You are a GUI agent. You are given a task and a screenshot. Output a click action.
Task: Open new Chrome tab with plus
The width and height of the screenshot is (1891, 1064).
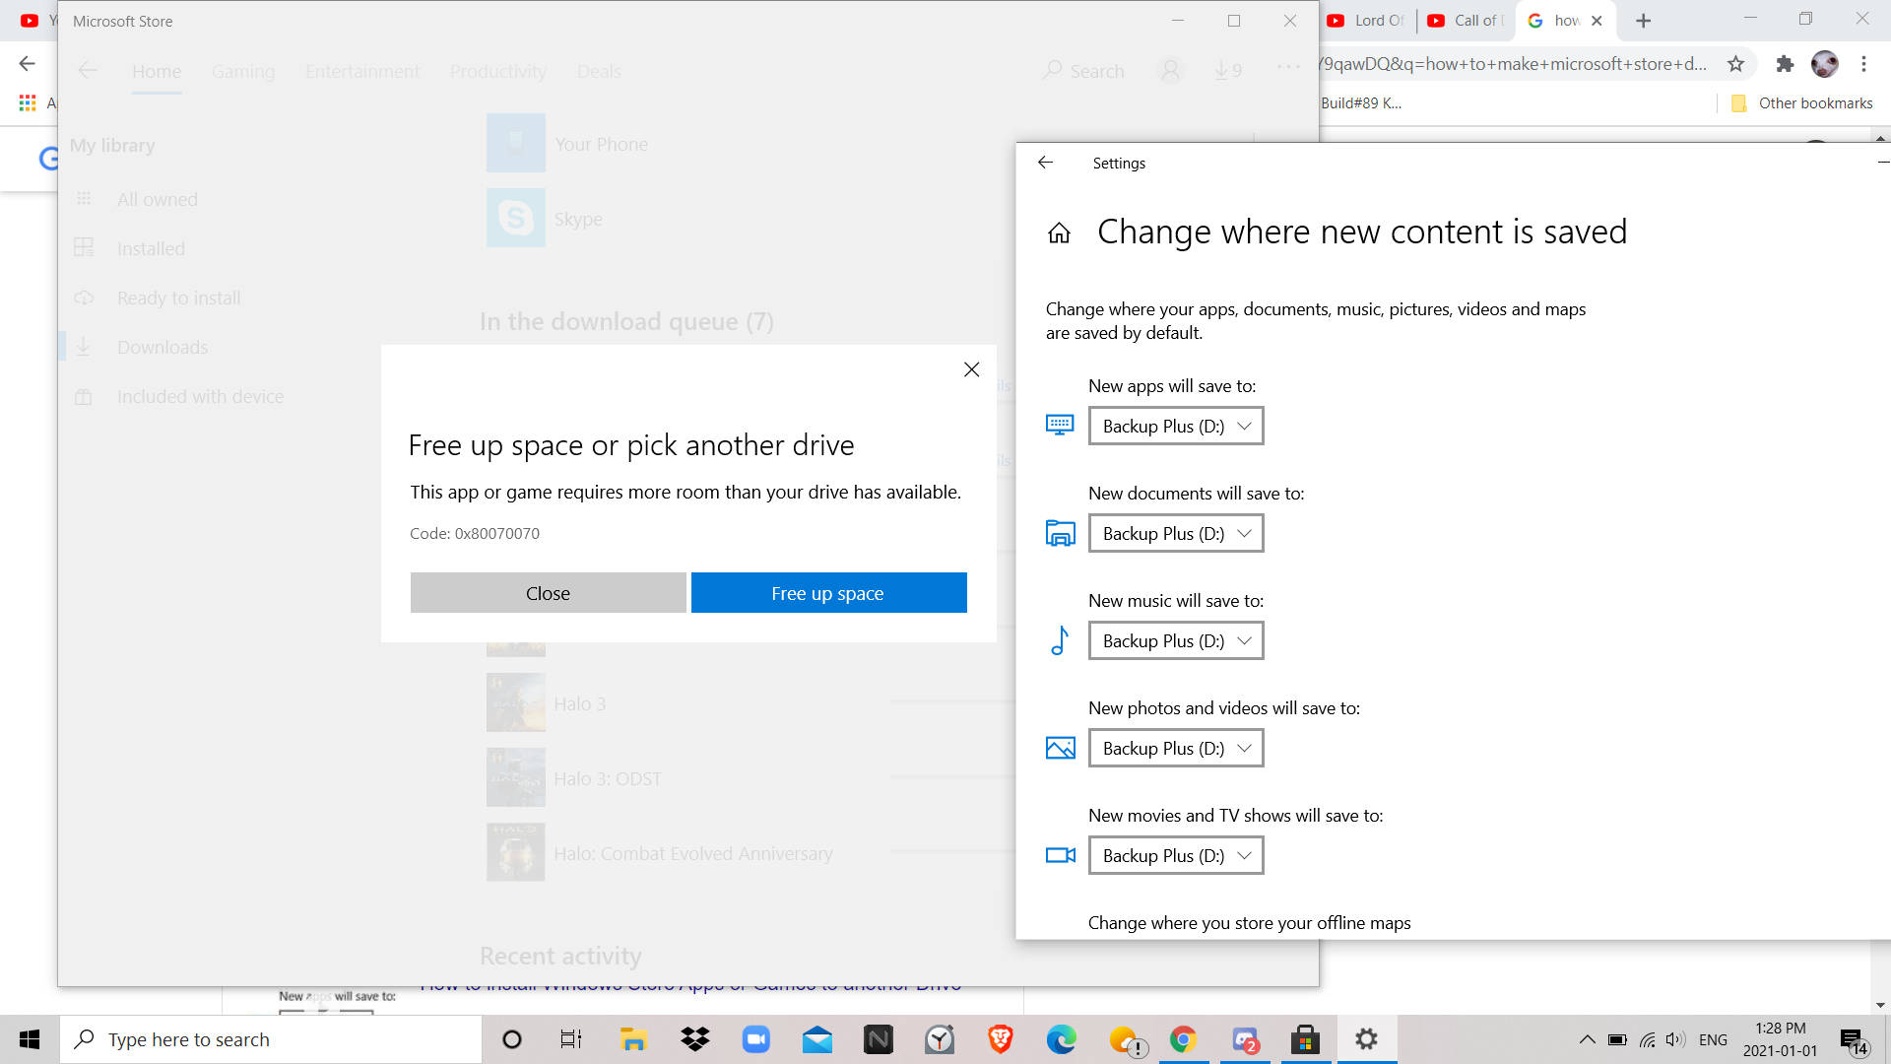(x=1643, y=21)
